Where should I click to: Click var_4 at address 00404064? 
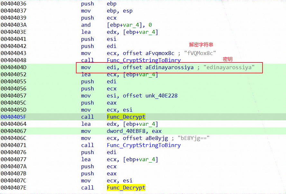tap(147, 124)
